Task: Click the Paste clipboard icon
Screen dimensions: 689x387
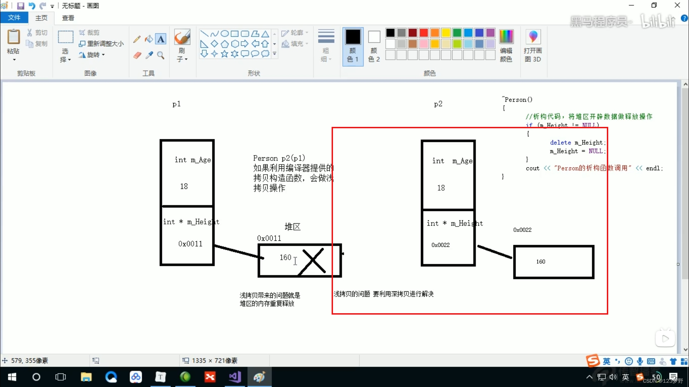Action: click(x=14, y=37)
